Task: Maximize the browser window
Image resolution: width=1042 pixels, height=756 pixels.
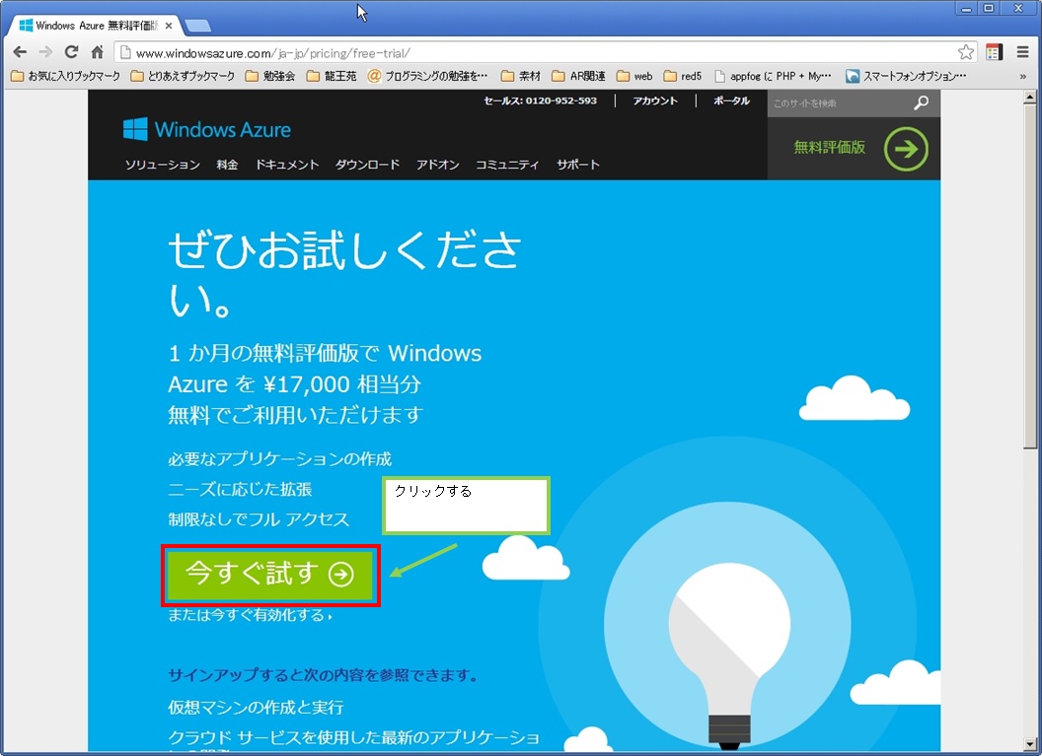Action: point(989,9)
